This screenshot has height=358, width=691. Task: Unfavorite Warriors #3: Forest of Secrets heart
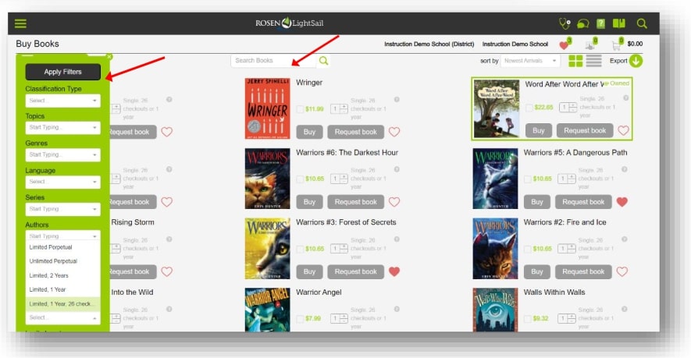pos(394,271)
